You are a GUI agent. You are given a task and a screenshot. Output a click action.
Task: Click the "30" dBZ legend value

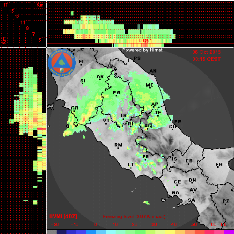point(154,225)
